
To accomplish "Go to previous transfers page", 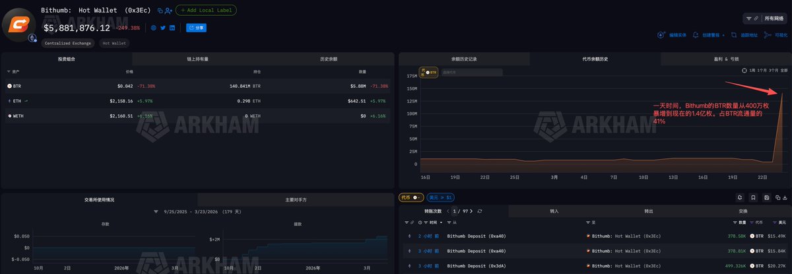I will (x=448, y=211).
